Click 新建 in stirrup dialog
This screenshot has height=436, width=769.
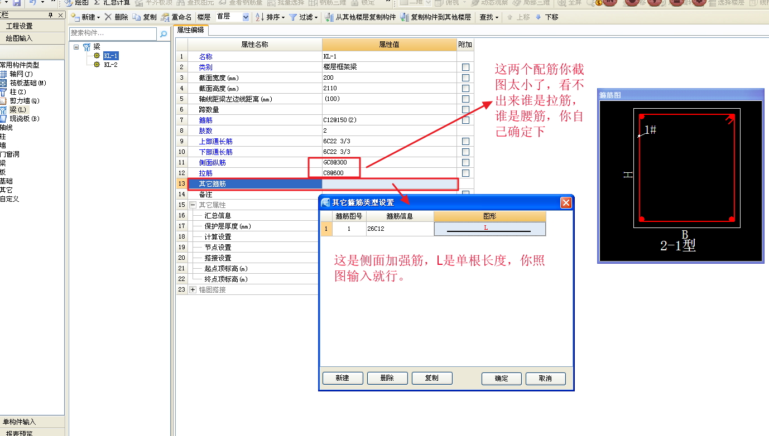point(343,378)
